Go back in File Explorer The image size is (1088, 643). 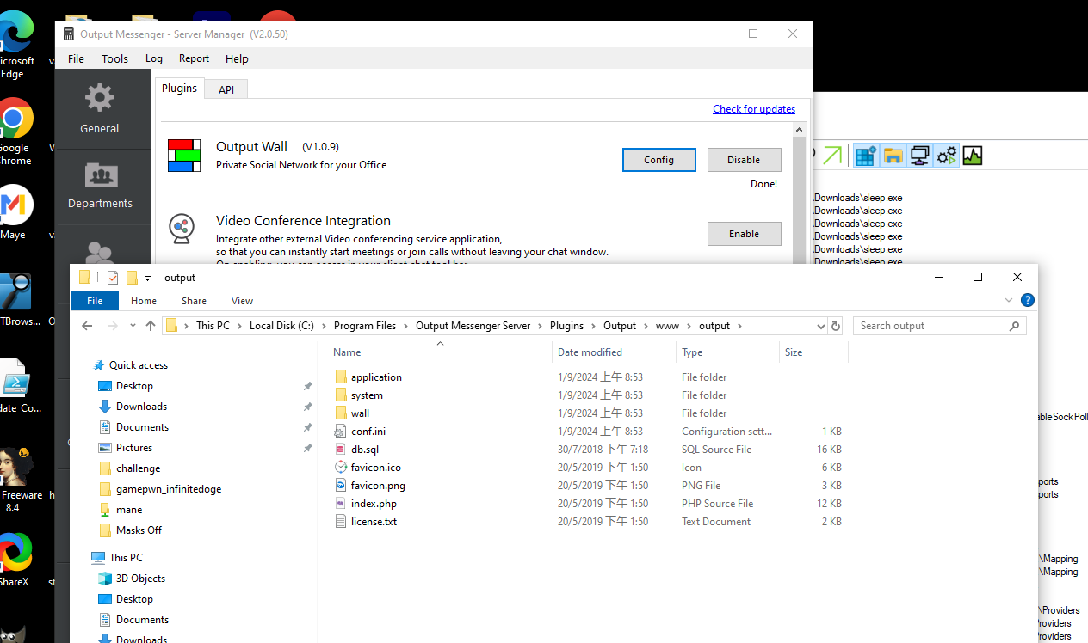coord(87,326)
